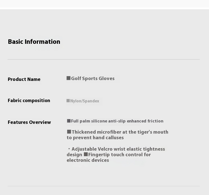Click the square bullet before Thickened microfiber

pos(69,132)
